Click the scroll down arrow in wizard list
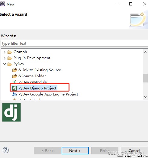Image resolution: width=148 pixels, height=158 pixels. tap(145, 97)
